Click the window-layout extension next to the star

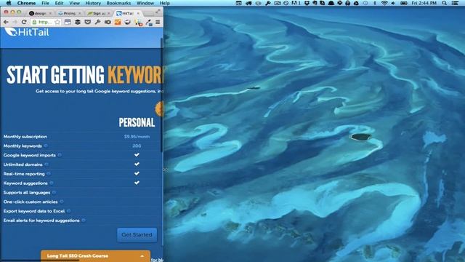point(68,23)
